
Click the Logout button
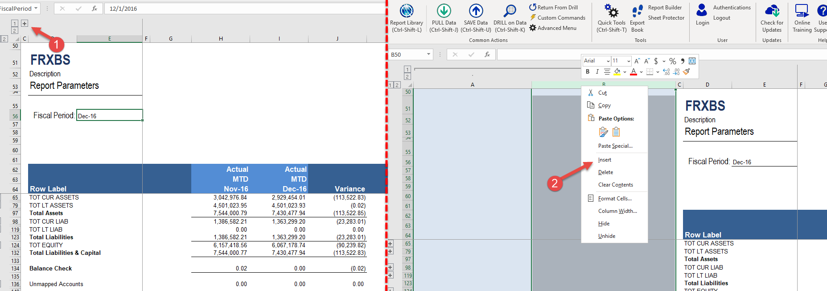click(x=721, y=18)
